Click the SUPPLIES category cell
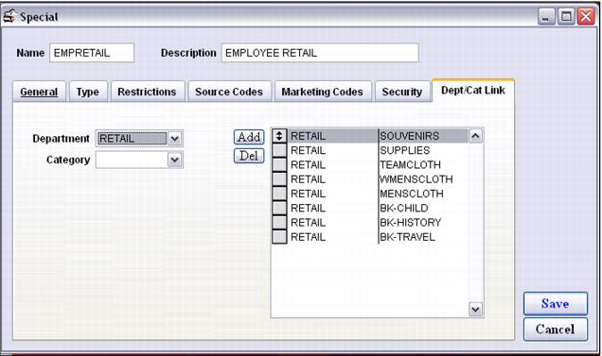The image size is (602, 356). tap(423, 150)
